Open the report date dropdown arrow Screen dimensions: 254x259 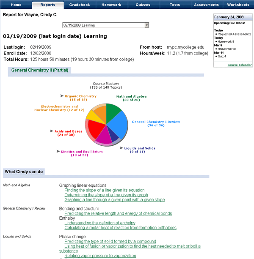[x=146, y=25]
